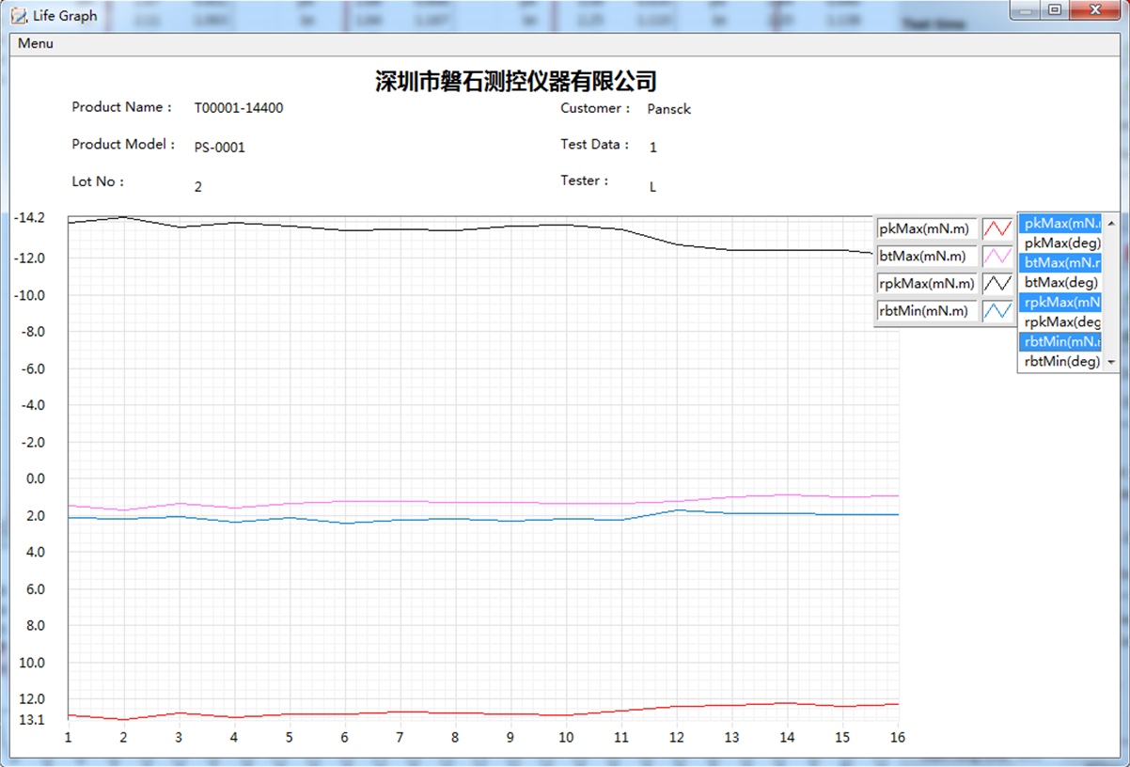
Task: Select btMax(deg) in the series list
Action: coord(1061,282)
